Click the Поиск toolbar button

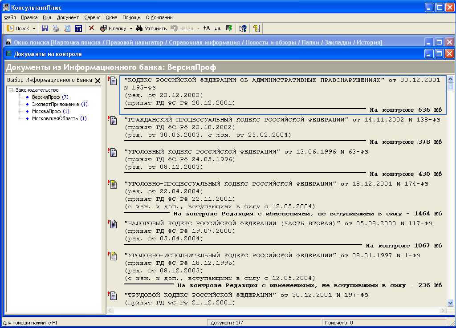click(x=18, y=28)
